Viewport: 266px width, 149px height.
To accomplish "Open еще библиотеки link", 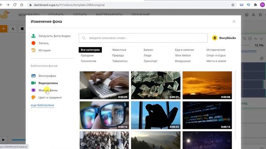I will tap(42, 105).
